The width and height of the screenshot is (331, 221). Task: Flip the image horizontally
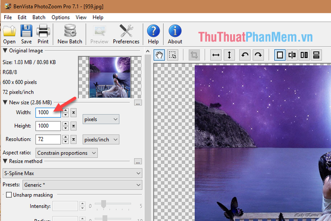(x=216, y=55)
